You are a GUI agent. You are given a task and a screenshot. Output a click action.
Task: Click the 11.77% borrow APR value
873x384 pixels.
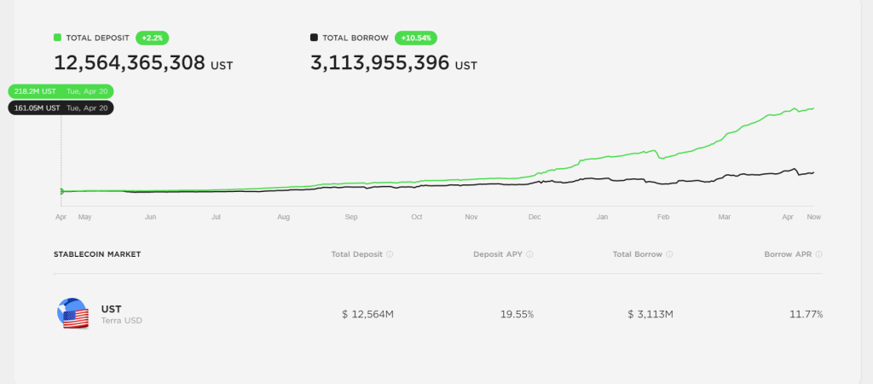click(806, 314)
